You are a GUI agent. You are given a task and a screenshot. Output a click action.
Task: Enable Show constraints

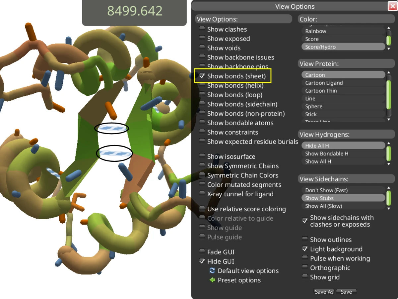202,132
